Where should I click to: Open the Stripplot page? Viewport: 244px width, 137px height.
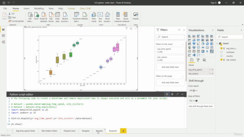85,131
